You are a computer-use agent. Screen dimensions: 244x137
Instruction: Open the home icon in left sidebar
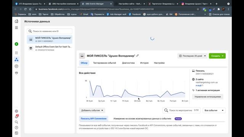point(16,21)
